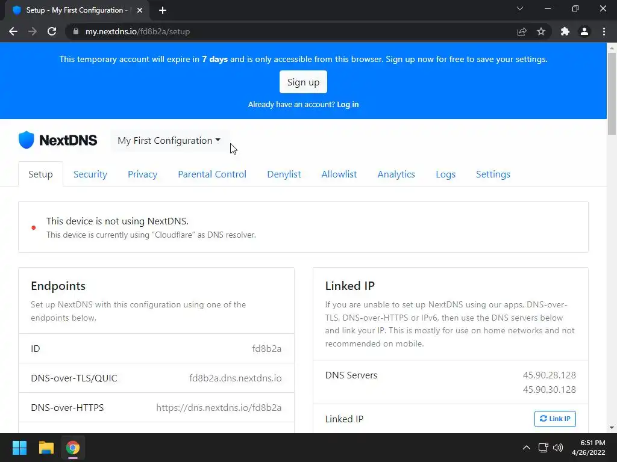Click DNS server 45.90.28.128
The width and height of the screenshot is (617, 462).
point(550,375)
